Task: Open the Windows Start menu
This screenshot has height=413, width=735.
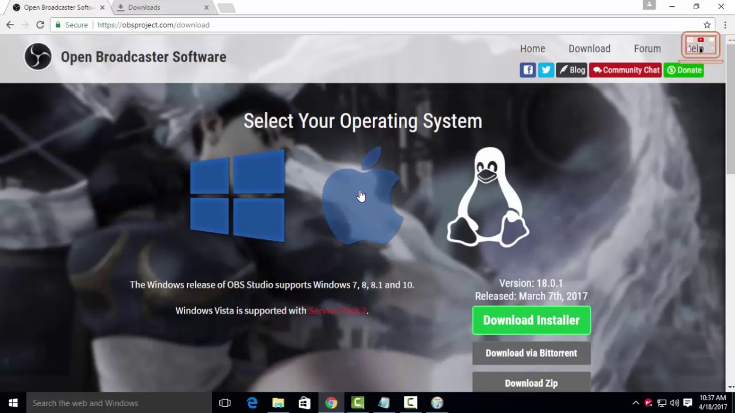Action: pos(13,403)
